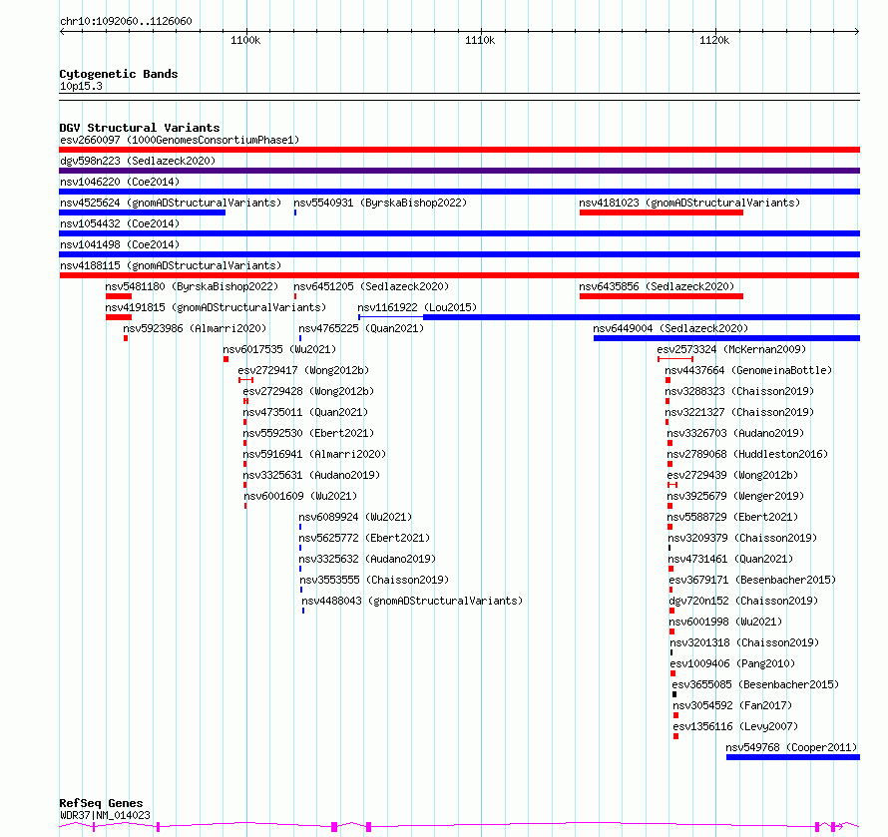
Task: Open the nsv5540931 (ByrskaBishop2022) variant label
Action: [380, 203]
